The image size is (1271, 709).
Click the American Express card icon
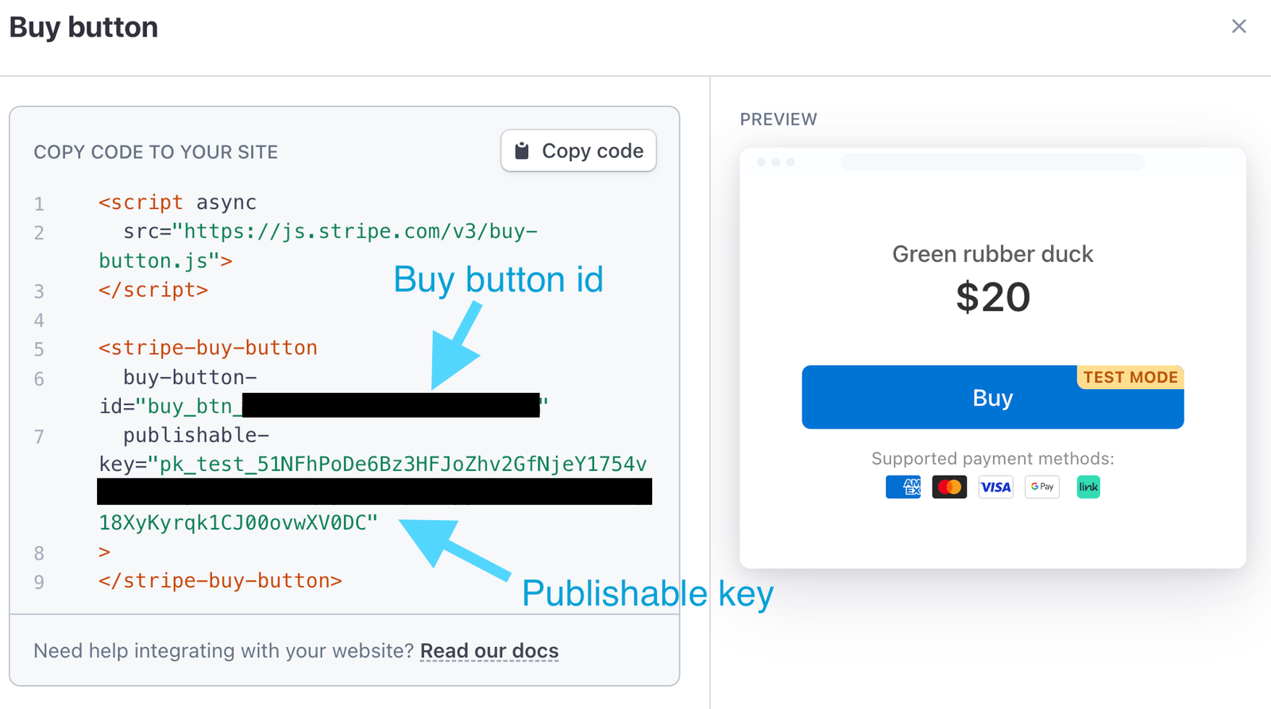pyautogui.click(x=903, y=487)
